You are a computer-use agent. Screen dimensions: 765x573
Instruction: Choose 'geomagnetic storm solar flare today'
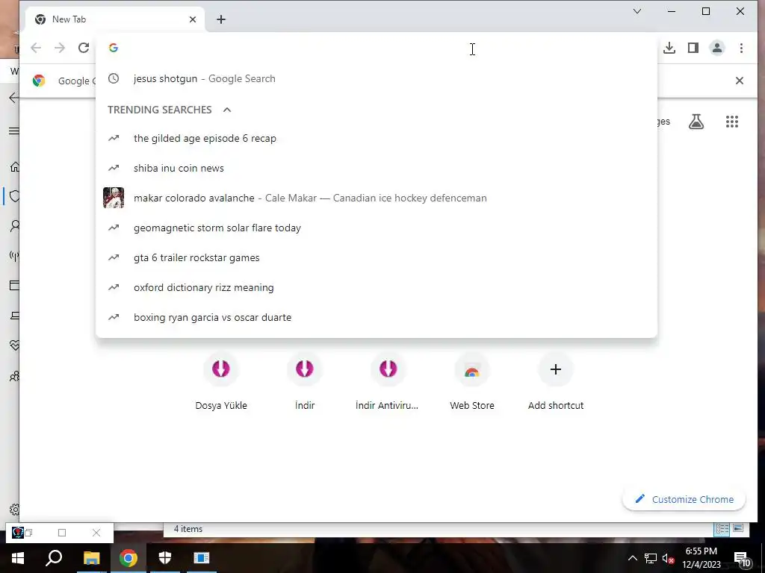pyautogui.click(x=377, y=228)
